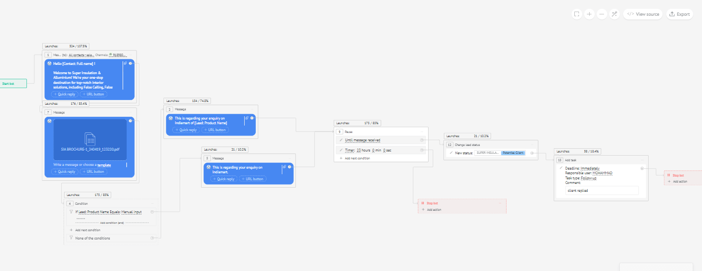Click connector dot of Manual input condition

point(152,212)
